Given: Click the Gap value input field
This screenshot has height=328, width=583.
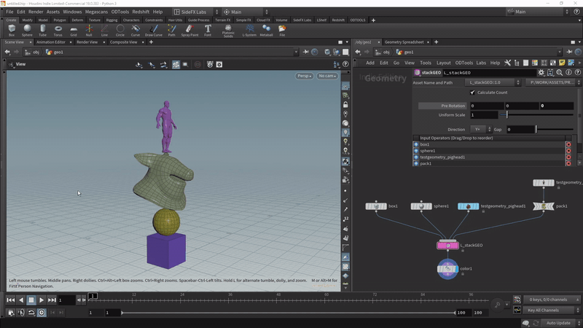Looking at the screenshot, I should (x=520, y=129).
